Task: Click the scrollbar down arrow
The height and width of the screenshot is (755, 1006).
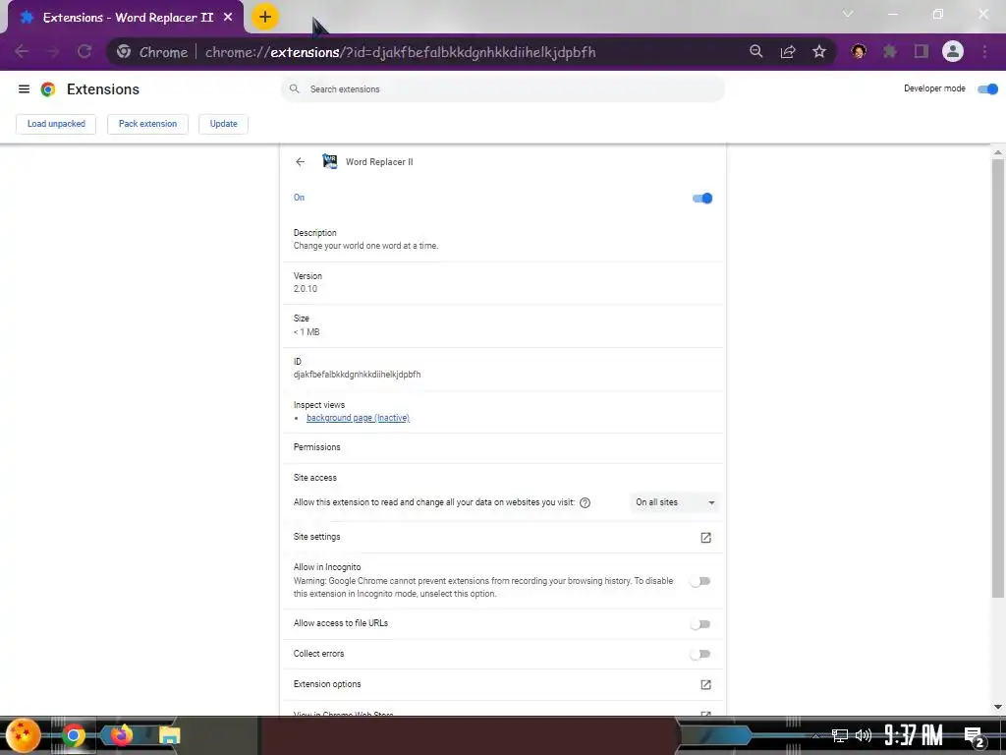Action: [998, 707]
